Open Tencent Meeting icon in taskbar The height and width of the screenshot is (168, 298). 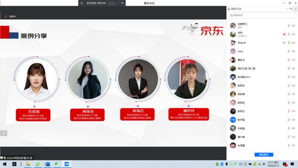tap(66, 164)
